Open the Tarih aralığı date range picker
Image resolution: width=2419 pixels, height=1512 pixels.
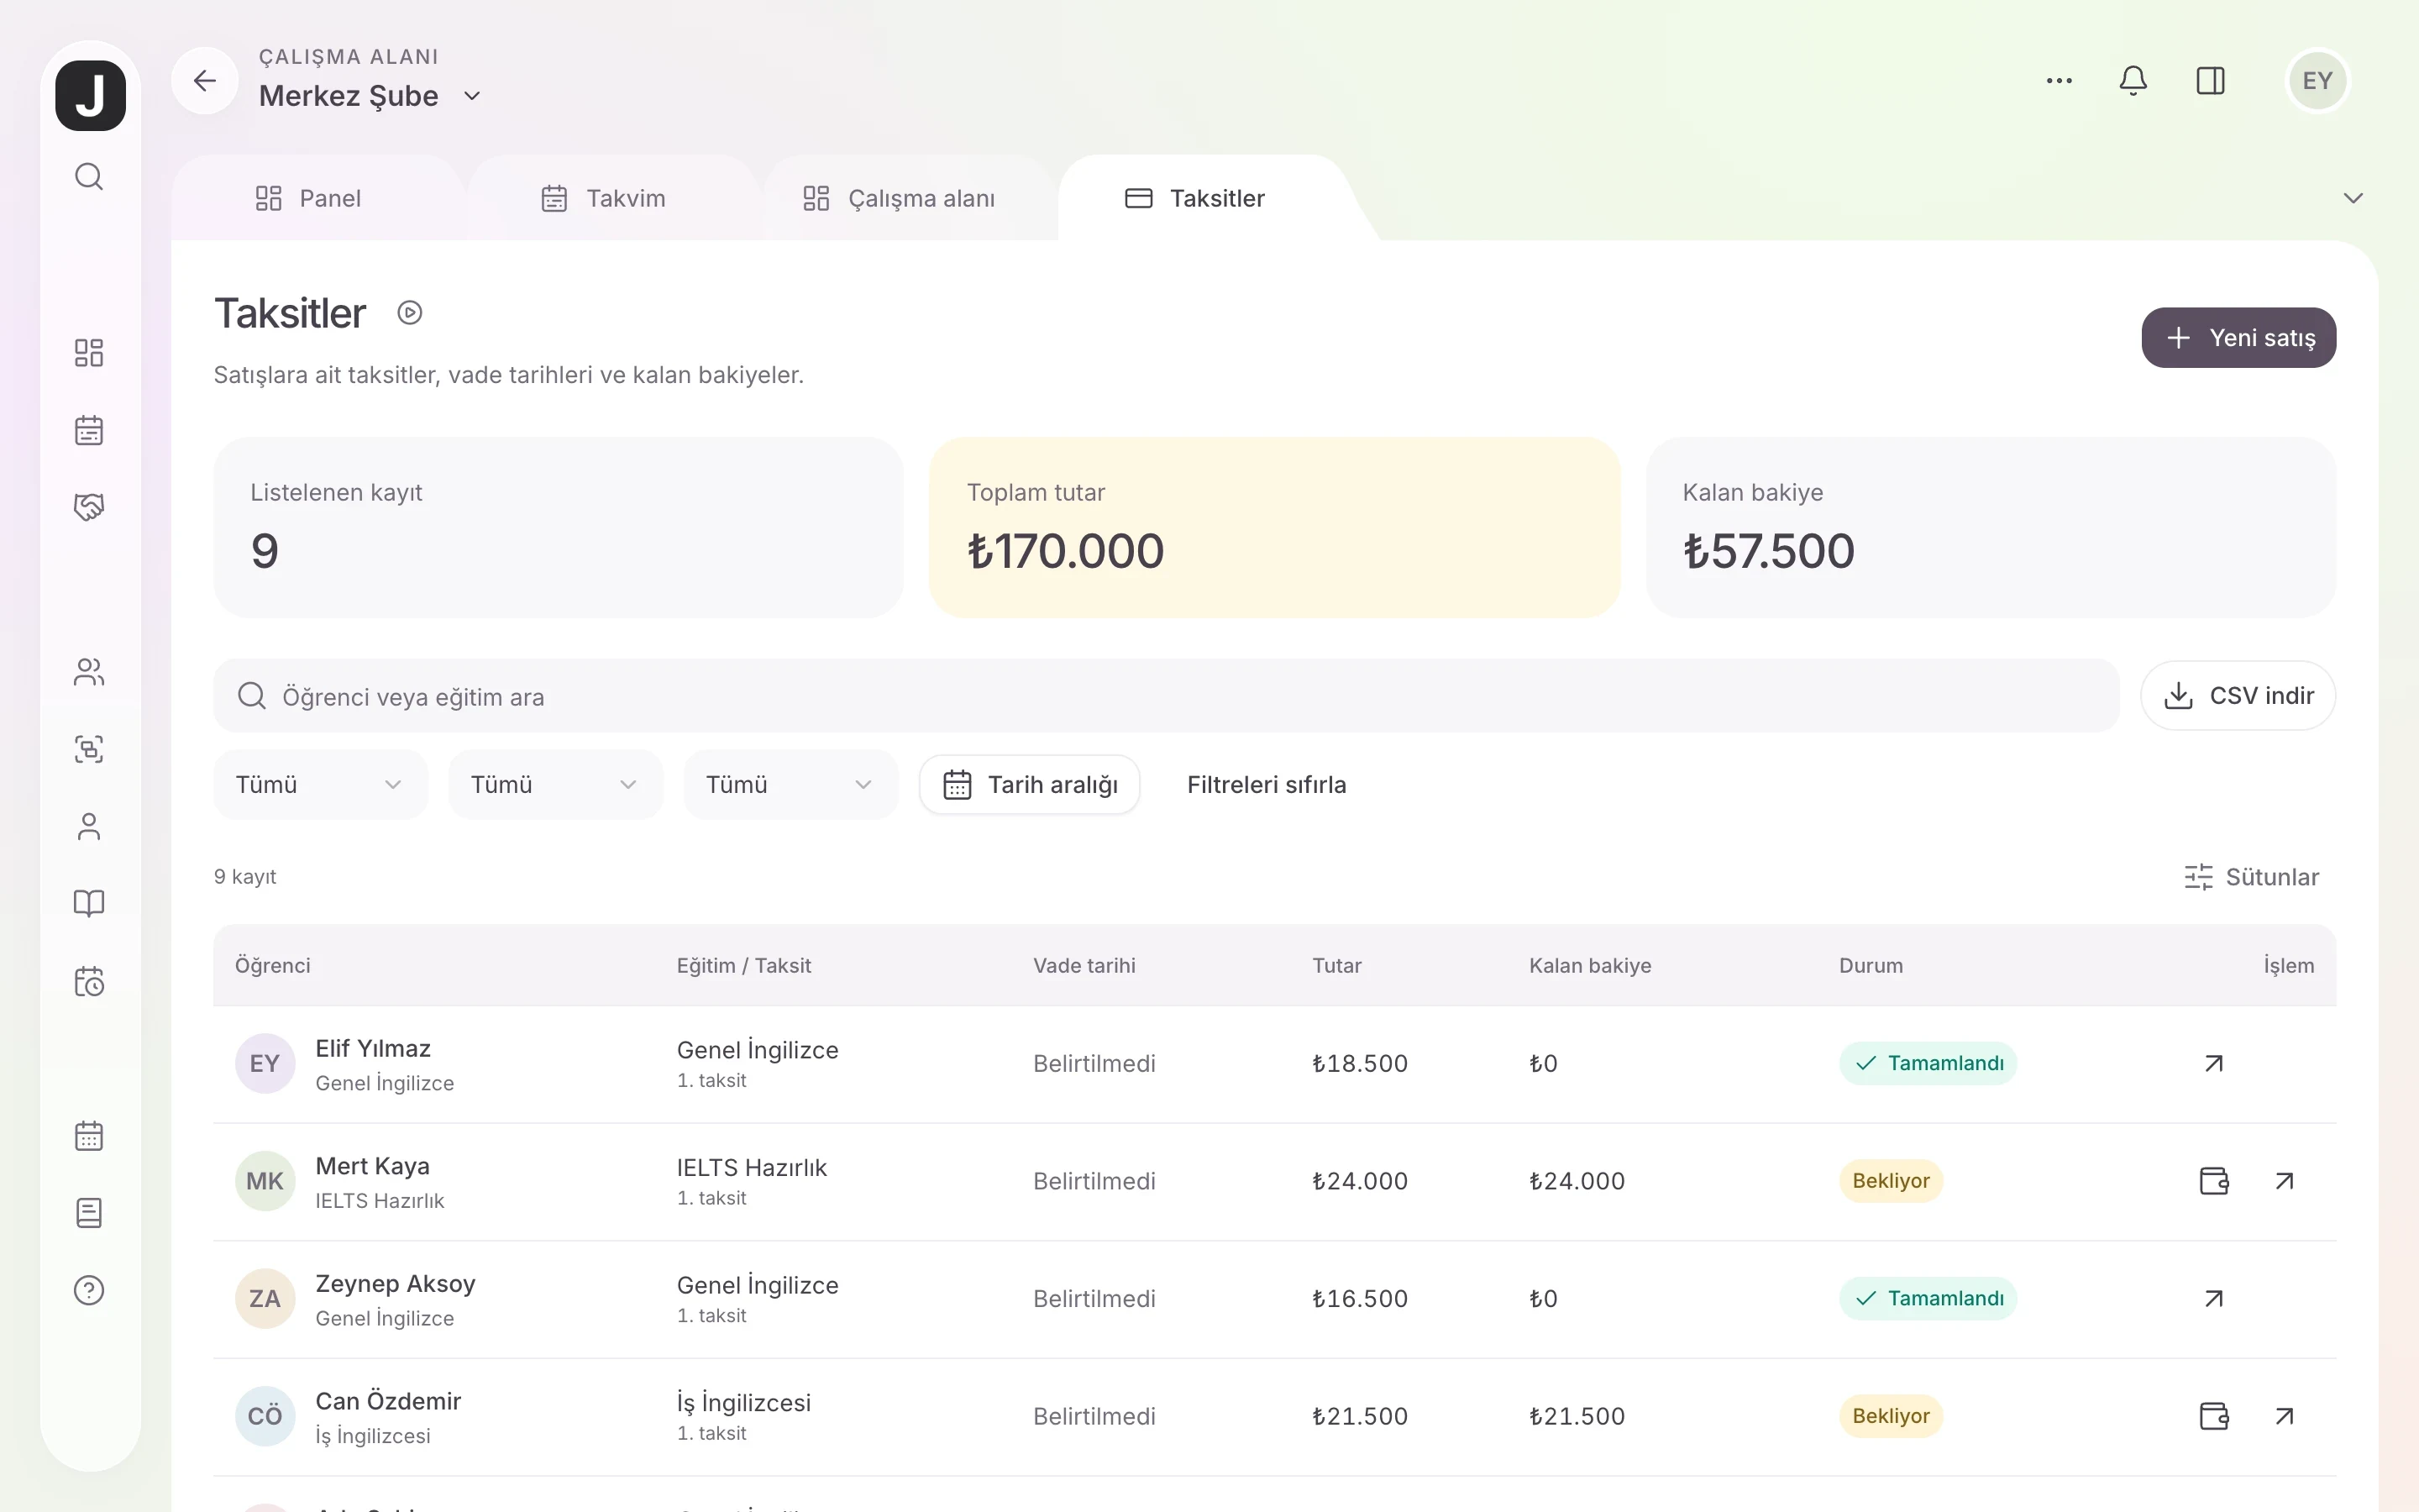click(x=1030, y=785)
